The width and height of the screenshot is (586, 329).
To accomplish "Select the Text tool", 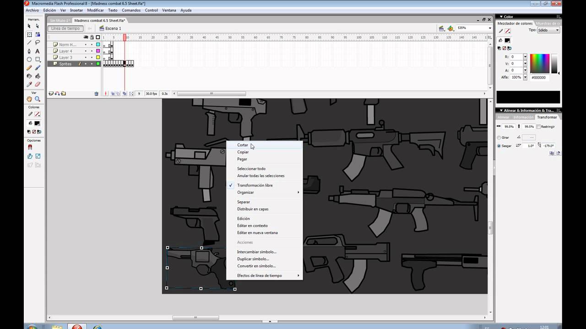I will 38,51.
